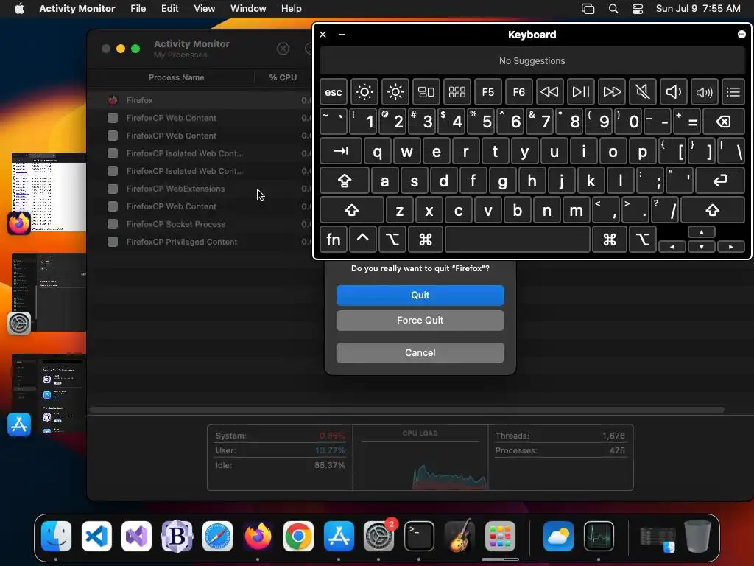This screenshot has width=754, height=566.
Task: Tap the space bar on the virtual keyboard
Action: [x=518, y=240]
